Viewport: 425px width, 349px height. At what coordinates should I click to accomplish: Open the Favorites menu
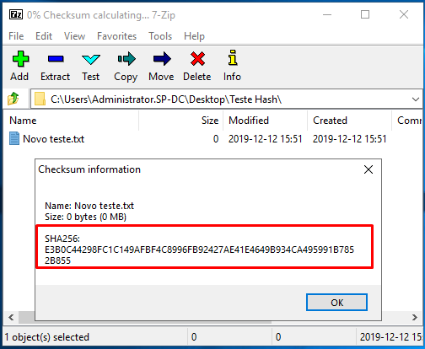click(x=116, y=36)
